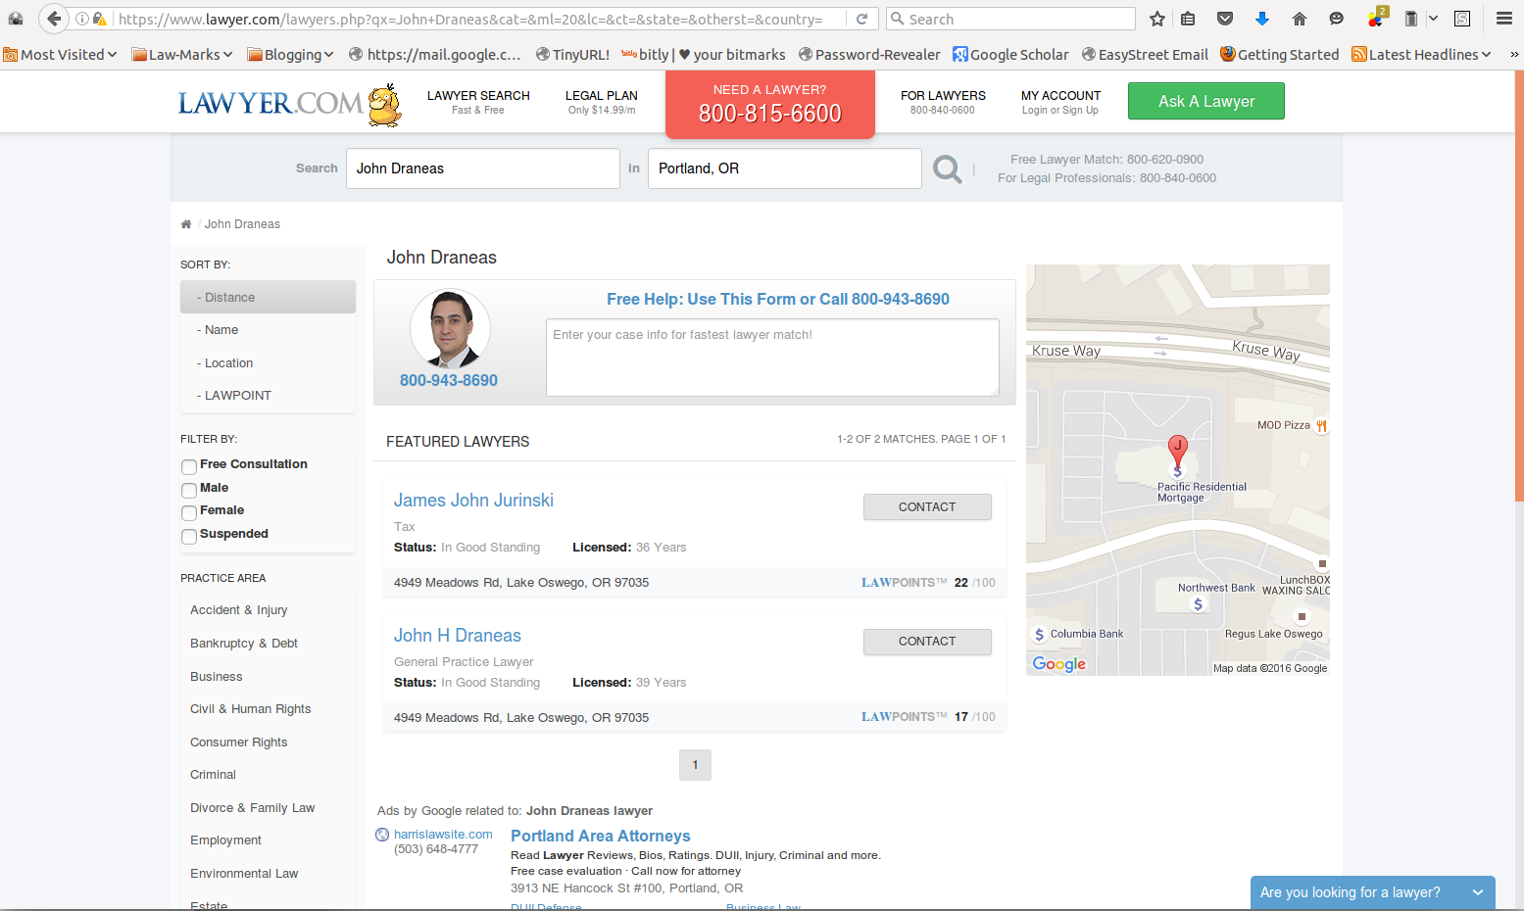Click the lawyer portrait photo thumbnail

click(450, 329)
